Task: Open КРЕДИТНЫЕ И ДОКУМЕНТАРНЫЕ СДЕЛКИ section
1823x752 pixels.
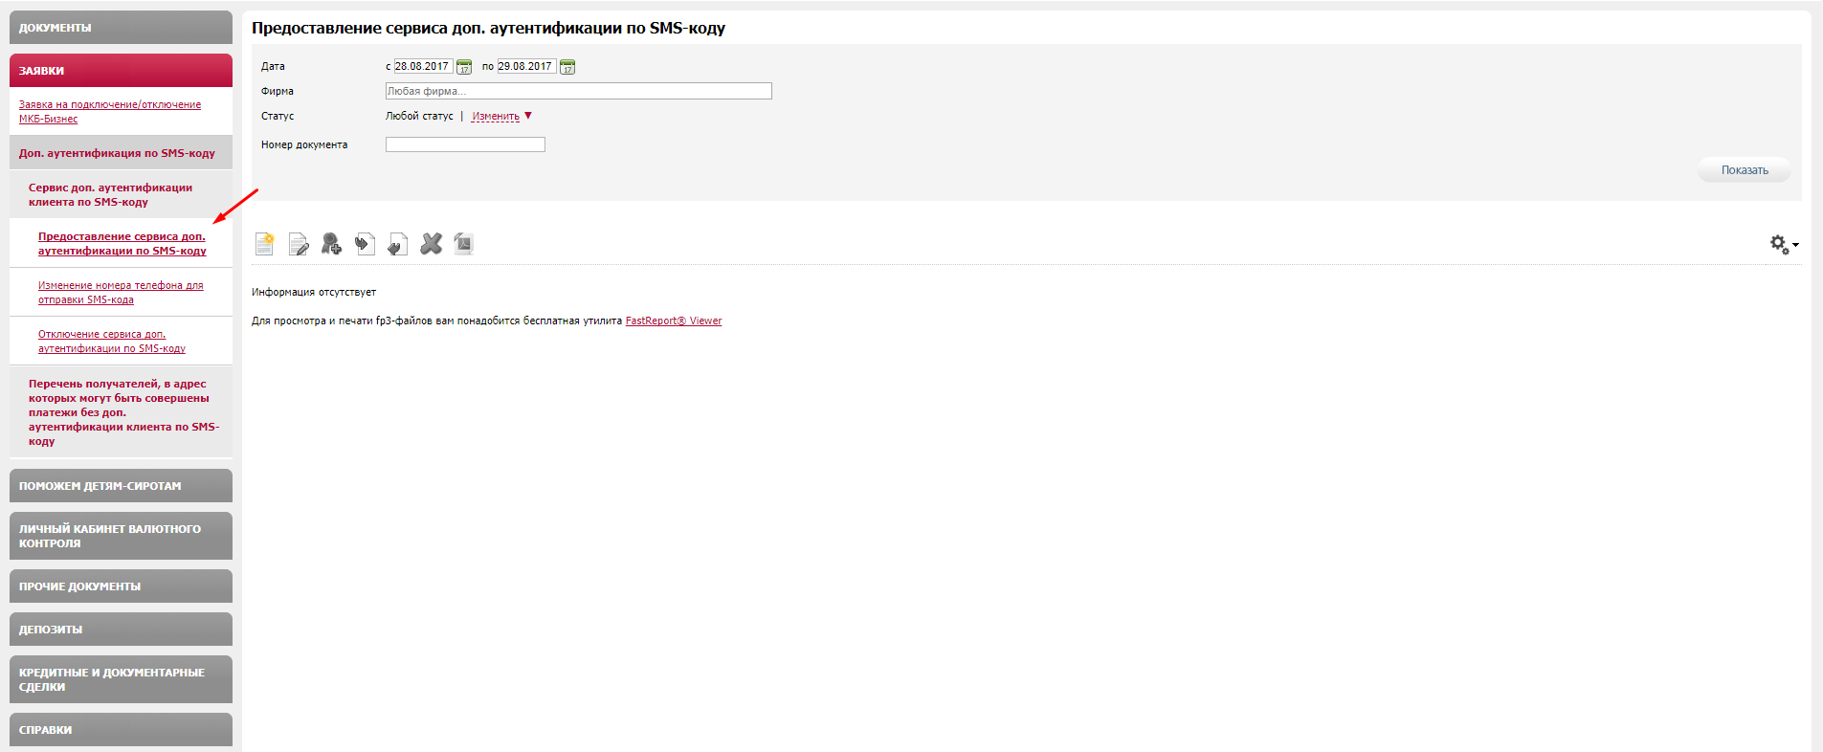Action: [121, 679]
